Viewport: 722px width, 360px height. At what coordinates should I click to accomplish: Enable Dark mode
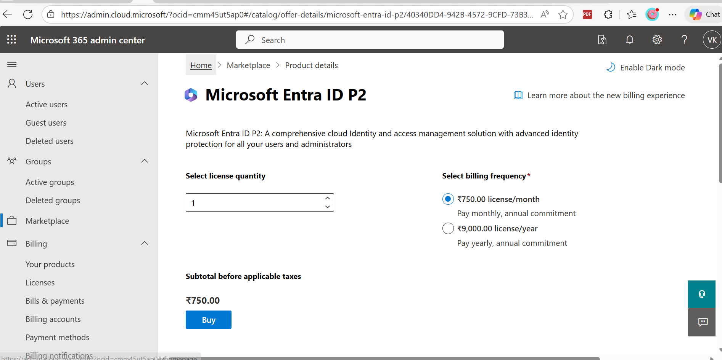click(646, 67)
